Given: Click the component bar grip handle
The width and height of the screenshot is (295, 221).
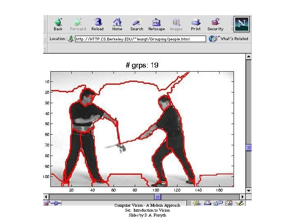Looking at the screenshot, I should (189, 203).
